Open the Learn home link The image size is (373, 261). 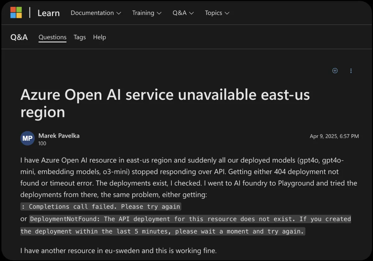48,13
